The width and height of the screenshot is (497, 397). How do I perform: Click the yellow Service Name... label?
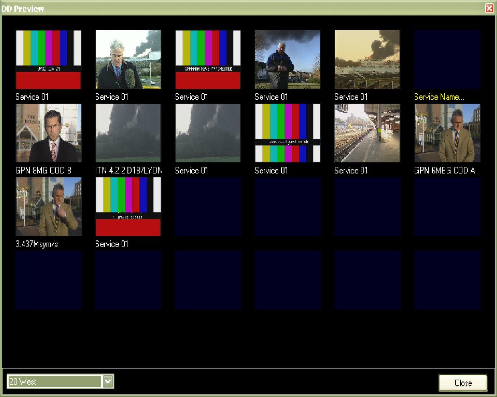click(439, 97)
